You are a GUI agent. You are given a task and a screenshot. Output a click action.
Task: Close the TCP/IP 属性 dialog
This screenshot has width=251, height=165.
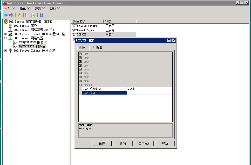(x=174, y=40)
